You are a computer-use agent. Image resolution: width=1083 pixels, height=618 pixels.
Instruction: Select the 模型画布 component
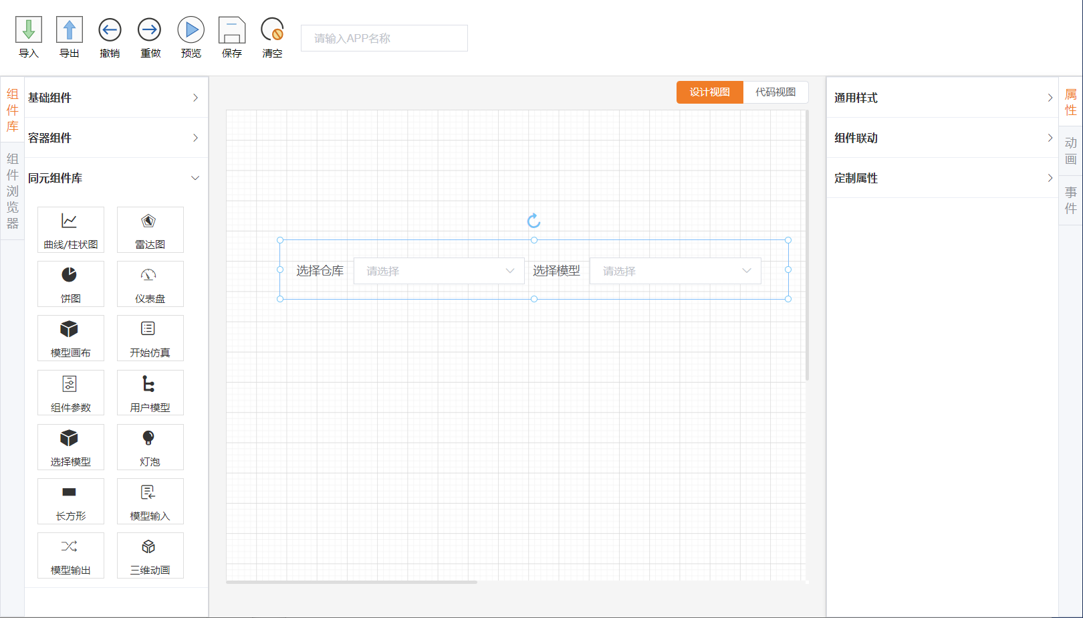coord(71,338)
